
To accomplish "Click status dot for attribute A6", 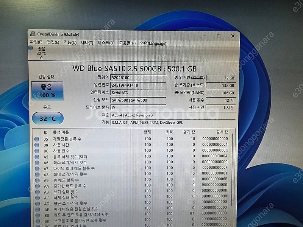I will 37,163.
